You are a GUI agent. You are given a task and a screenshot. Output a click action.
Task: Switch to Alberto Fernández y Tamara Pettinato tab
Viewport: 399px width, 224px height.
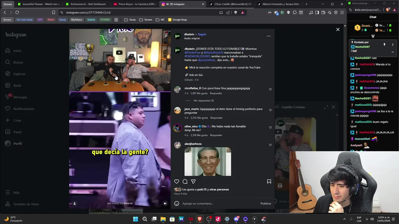[x=279, y=4]
